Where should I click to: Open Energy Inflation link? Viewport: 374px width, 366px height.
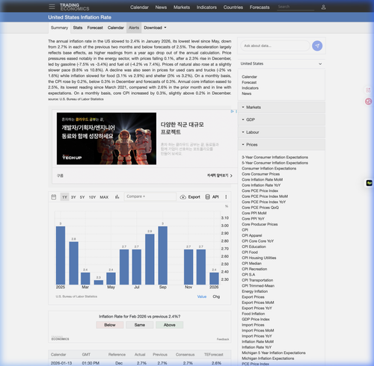point(254,291)
